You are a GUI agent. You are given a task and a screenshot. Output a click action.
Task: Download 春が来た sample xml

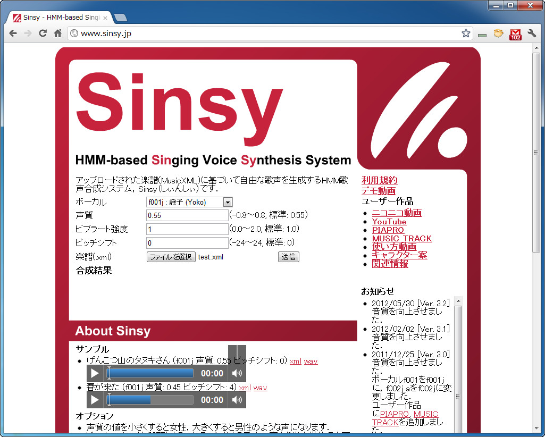click(245, 388)
